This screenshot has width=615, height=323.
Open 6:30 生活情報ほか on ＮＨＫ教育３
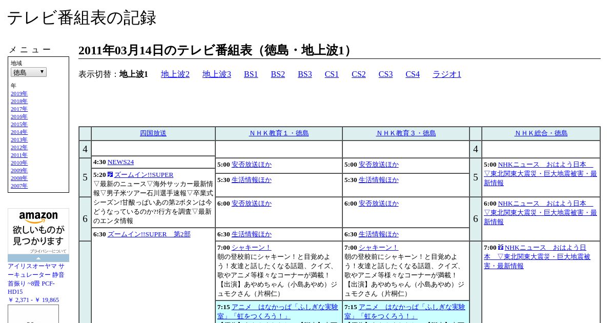379,234
